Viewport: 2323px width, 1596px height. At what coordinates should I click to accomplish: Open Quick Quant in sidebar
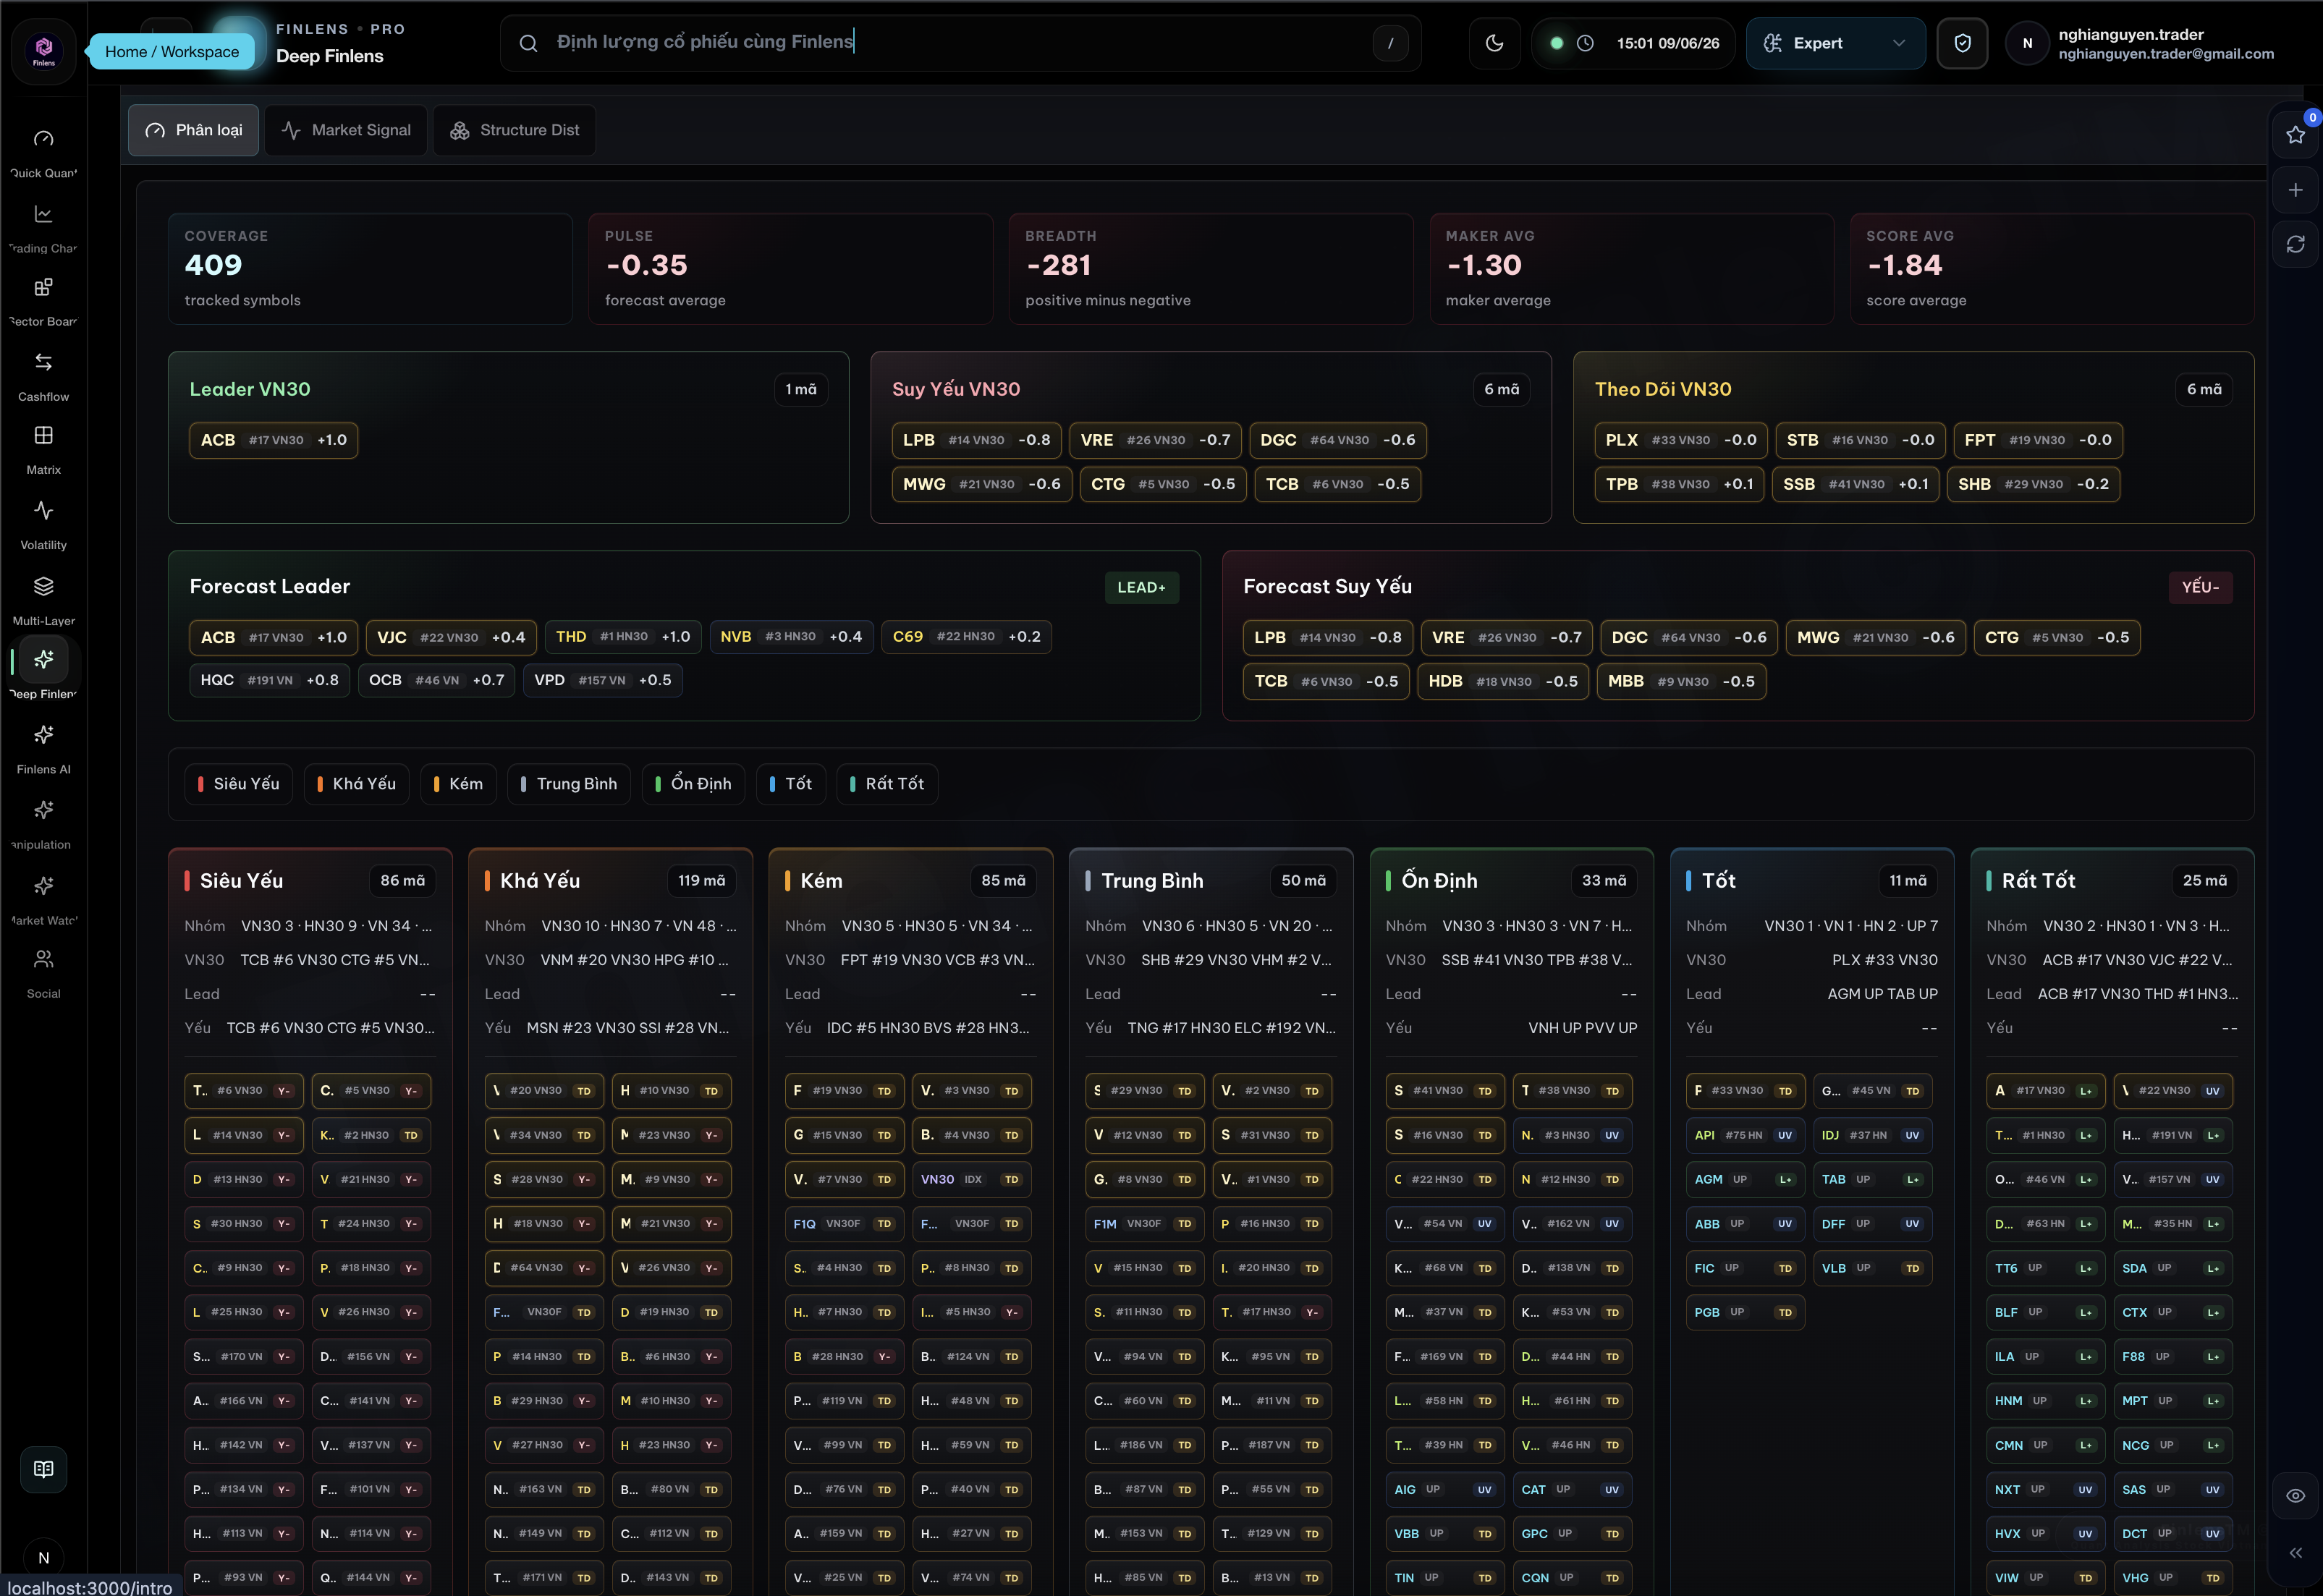coord(43,152)
